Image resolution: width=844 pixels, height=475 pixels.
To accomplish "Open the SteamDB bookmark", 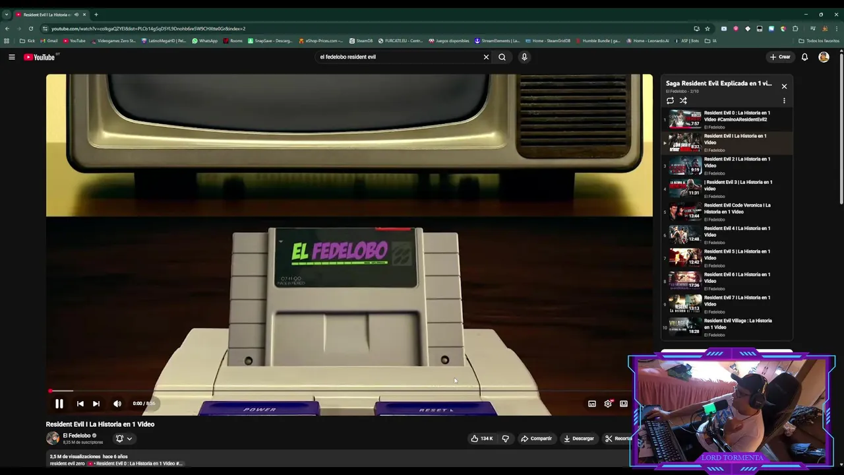I will click(361, 41).
